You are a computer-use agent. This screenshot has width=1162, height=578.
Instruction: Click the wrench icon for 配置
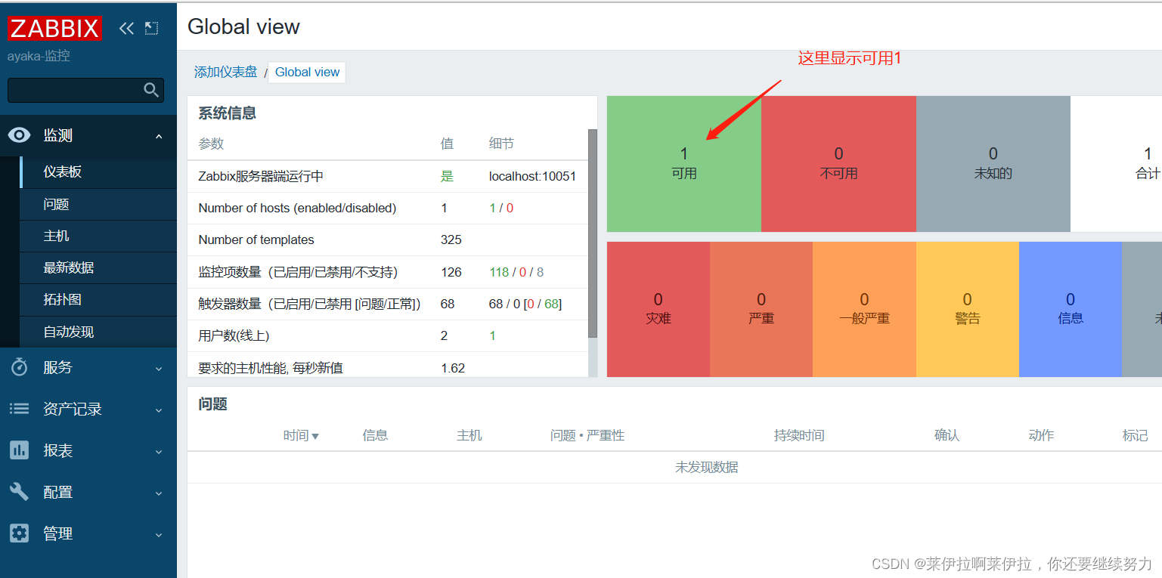click(19, 492)
